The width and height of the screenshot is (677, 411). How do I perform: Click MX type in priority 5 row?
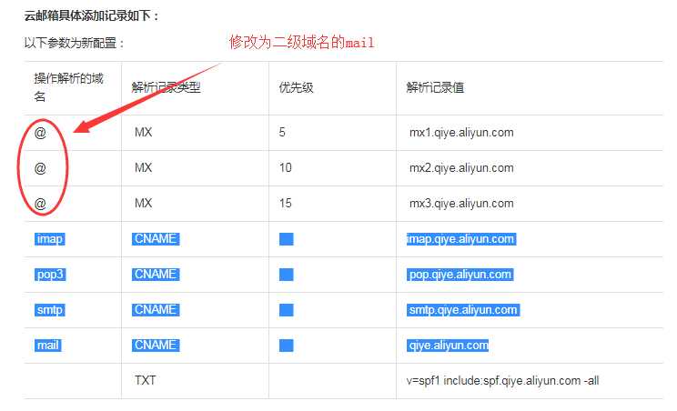[144, 132]
